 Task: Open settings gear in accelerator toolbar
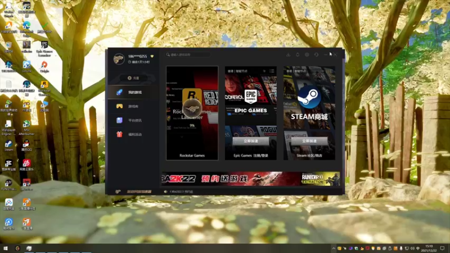point(307,55)
